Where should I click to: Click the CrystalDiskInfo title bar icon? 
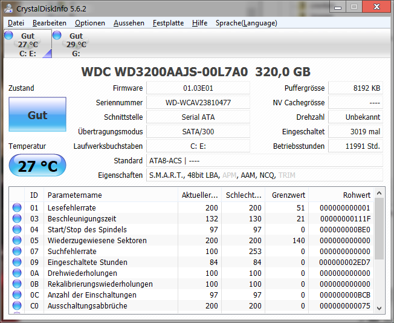8,8
